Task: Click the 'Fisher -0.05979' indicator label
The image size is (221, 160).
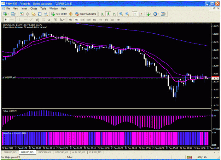Action: [x=10, y=111]
